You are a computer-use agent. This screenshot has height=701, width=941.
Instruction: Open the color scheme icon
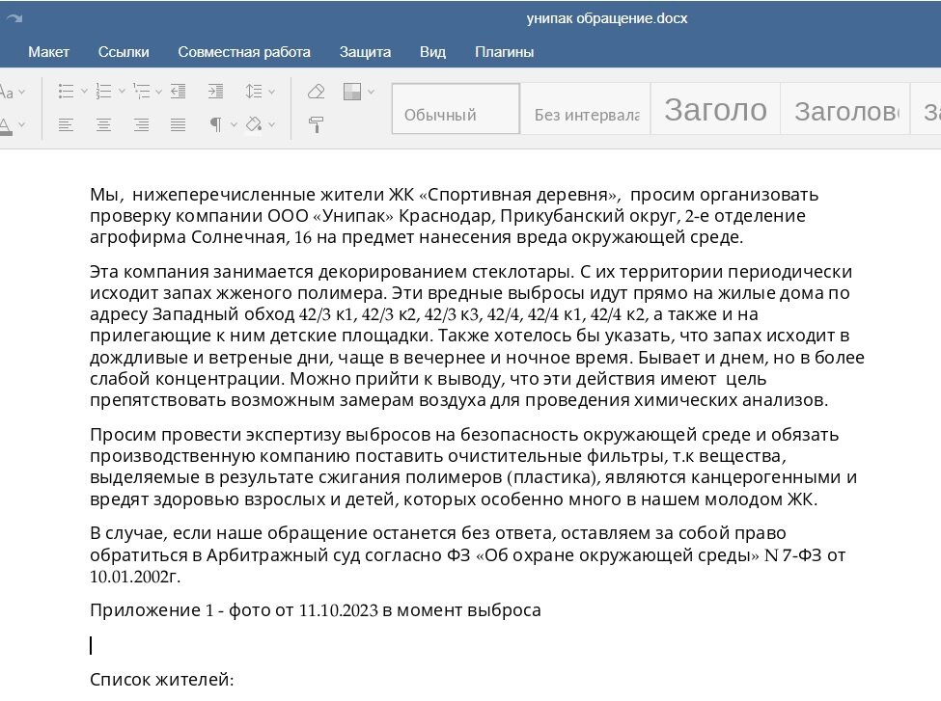coord(351,92)
